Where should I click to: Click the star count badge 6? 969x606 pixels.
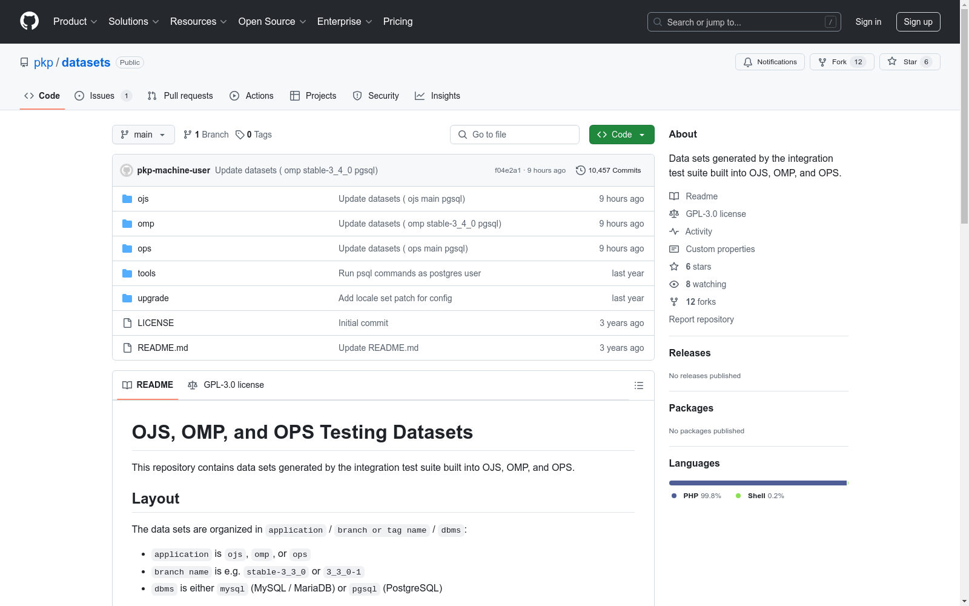[926, 62]
